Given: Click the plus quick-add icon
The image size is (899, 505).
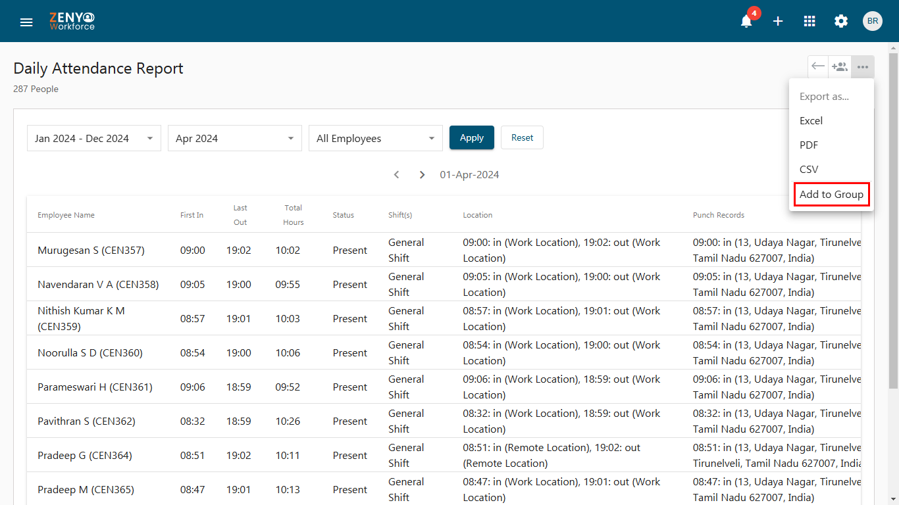Looking at the screenshot, I should point(778,21).
